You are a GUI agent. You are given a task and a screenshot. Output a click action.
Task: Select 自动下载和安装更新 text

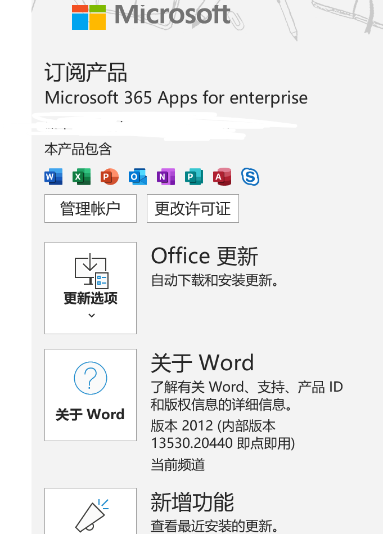[x=214, y=281]
